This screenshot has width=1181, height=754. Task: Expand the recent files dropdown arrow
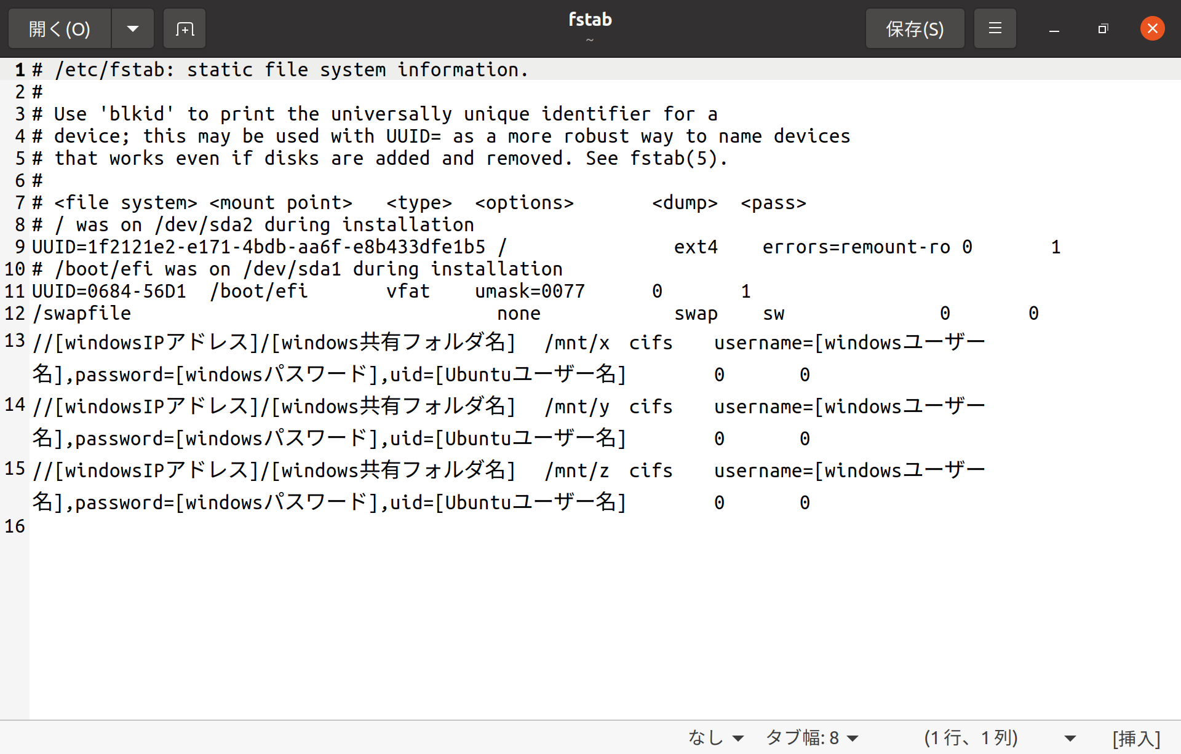[x=133, y=29]
